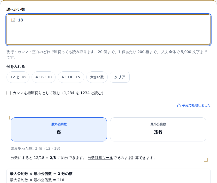This screenshot has width=217, height=183.
Task: Insert the example 4・6・10
Action: pyautogui.click(x=44, y=77)
